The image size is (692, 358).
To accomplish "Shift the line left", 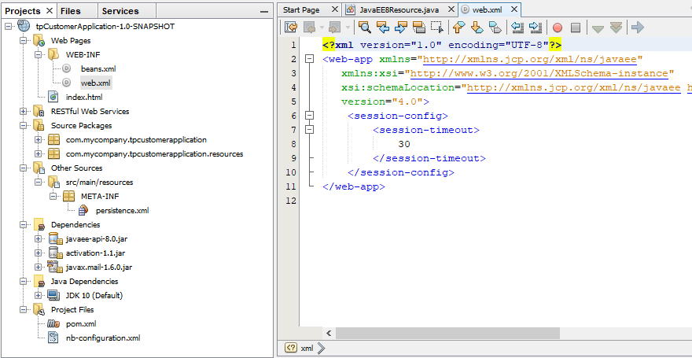I will tap(517, 28).
